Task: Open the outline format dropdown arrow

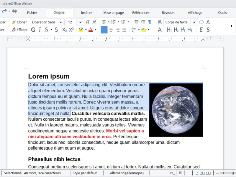Action: pyautogui.click(x=128, y=22)
